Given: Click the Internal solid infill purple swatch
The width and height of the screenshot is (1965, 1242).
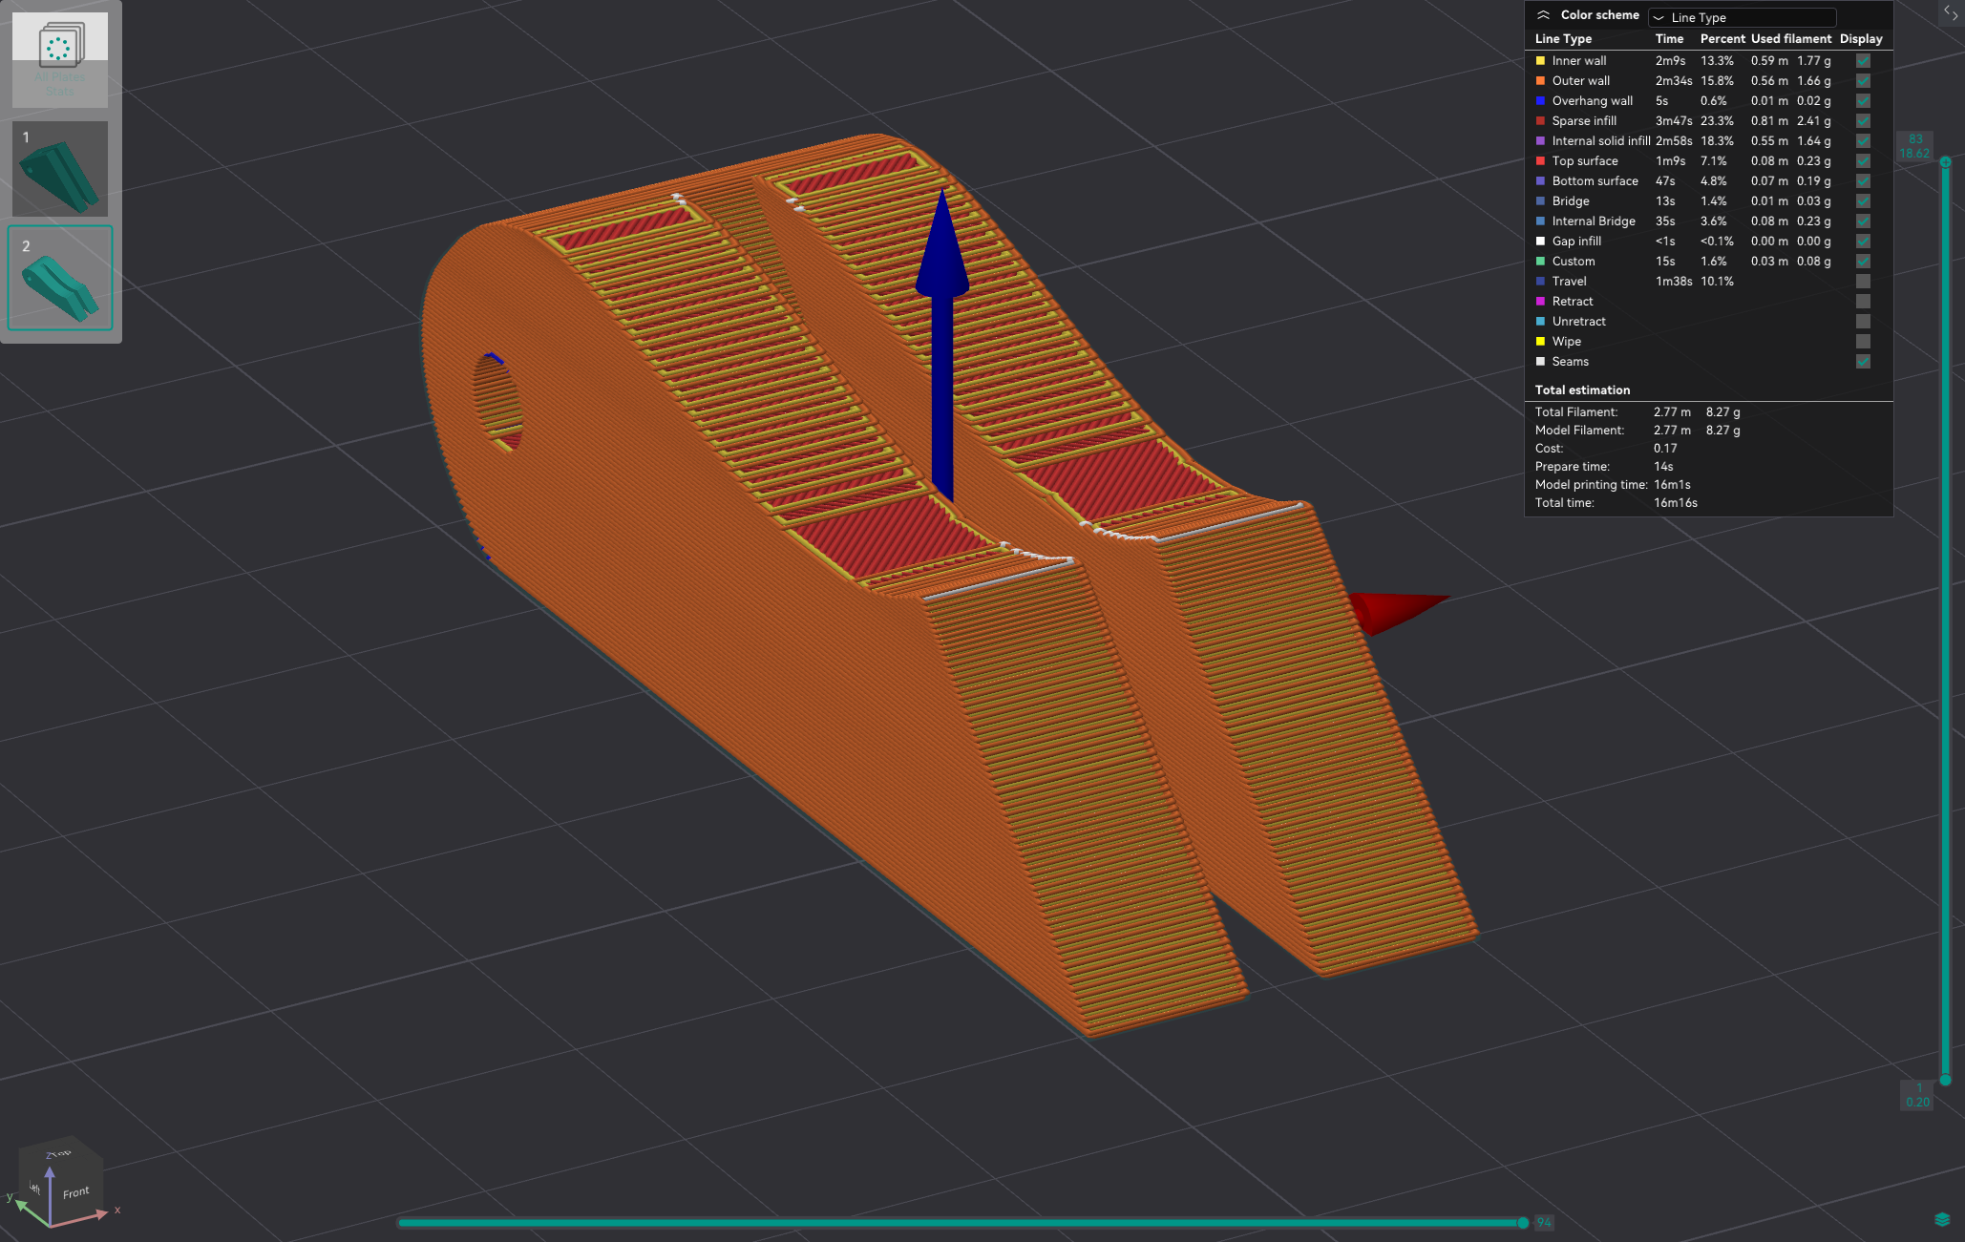Looking at the screenshot, I should click(x=1540, y=140).
